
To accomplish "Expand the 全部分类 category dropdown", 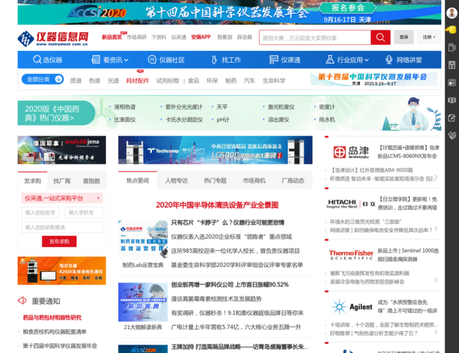I will (x=43, y=79).
